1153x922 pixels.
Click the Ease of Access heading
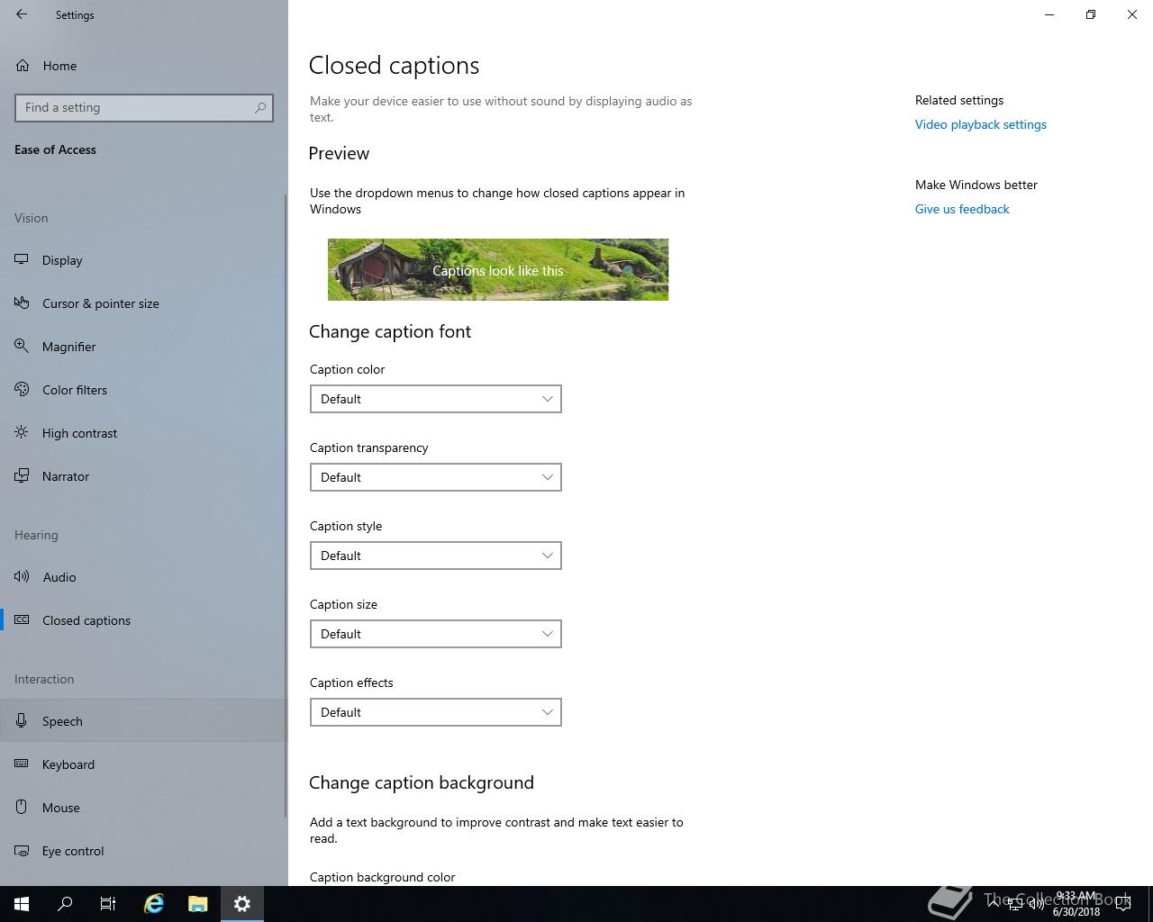55,149
